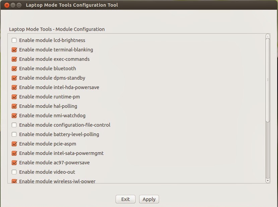Uncheck the runtime-pm module
Viewport: 278px width, 207px height.
point(14,97)
